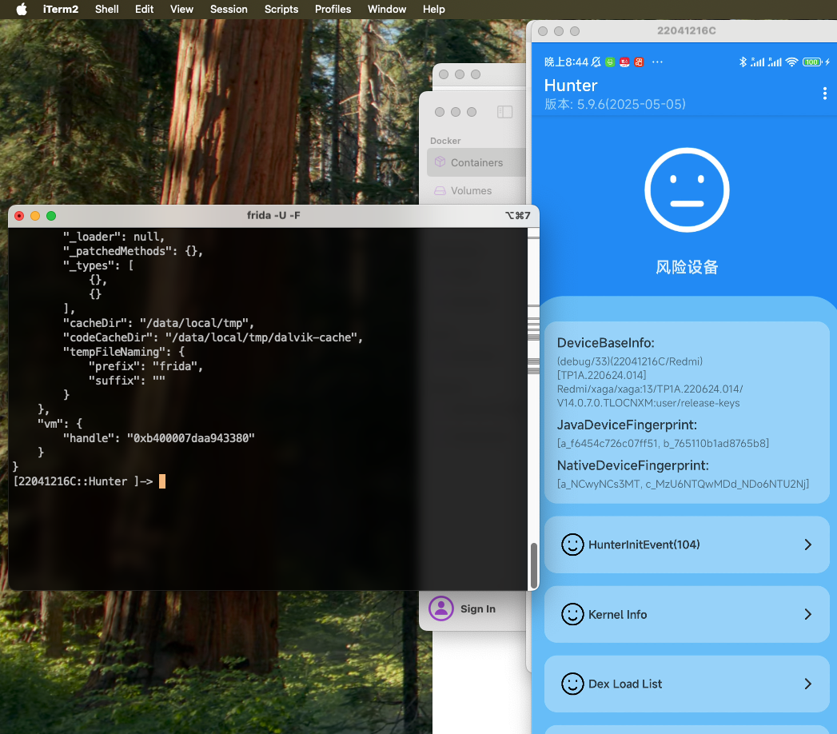Open the Session menu in iTerm2
The image size is (837, 734).
tap(229, 9)
